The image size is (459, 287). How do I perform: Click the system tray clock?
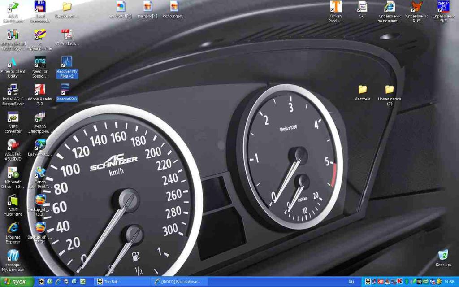coord(449,282)
